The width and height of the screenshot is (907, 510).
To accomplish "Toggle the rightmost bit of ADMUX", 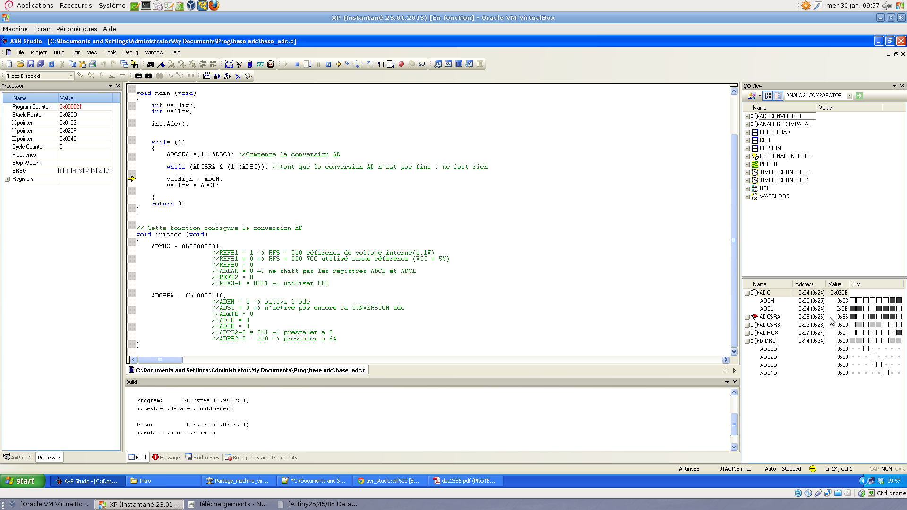I will click(899, 333).
